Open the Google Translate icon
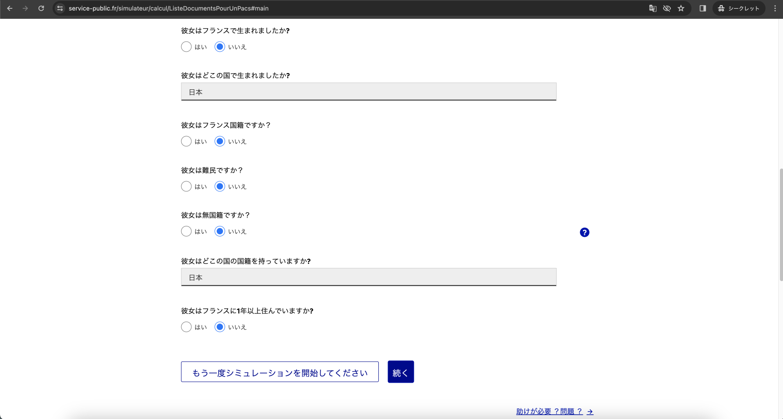 (x=652, y=8)
